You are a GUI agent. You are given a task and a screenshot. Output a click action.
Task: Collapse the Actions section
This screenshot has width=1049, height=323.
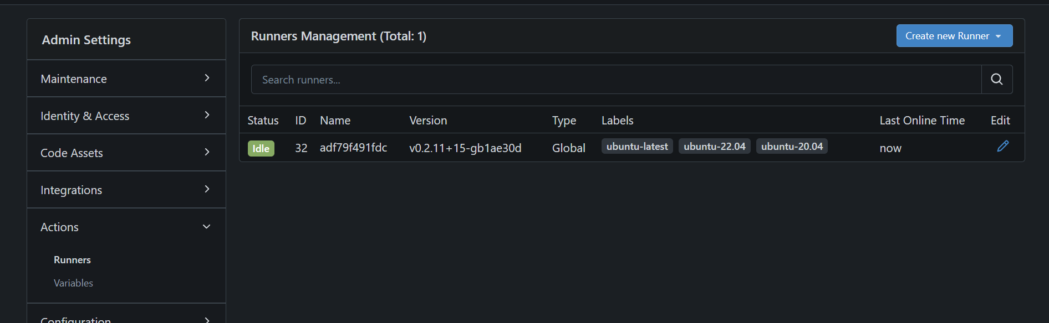(126, 227)
